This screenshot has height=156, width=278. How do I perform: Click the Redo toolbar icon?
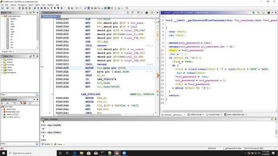pos(80,8)
